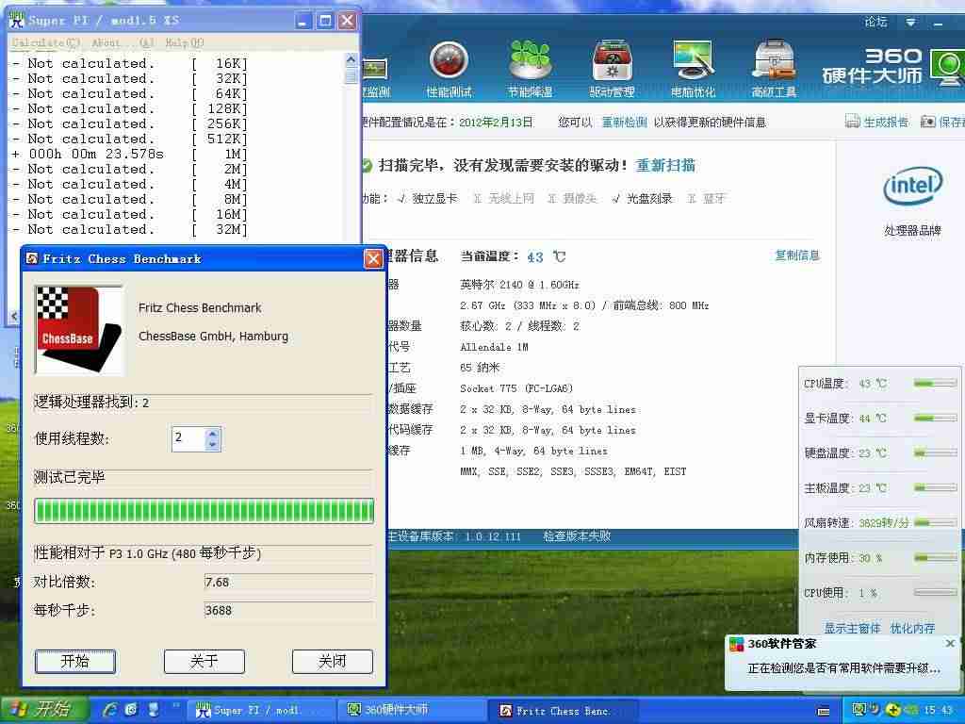Launch Internet Explorer from quick launch
Image resolution: width=965 pixels, height=724 pixels.
tap(111, 709)
